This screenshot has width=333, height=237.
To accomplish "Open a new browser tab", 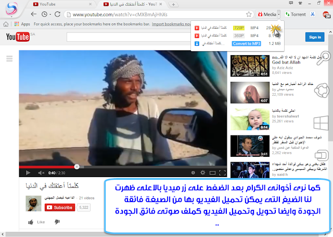I will [x=173, y=5].
